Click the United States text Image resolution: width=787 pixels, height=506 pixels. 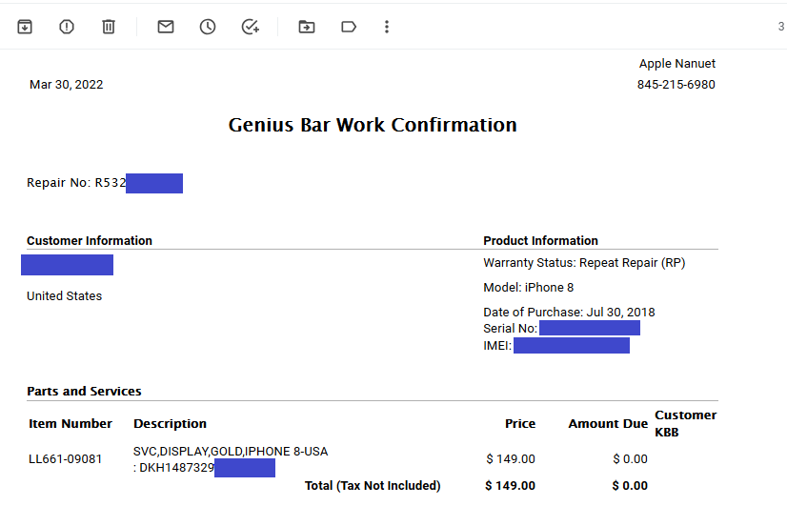pos(64,296)
